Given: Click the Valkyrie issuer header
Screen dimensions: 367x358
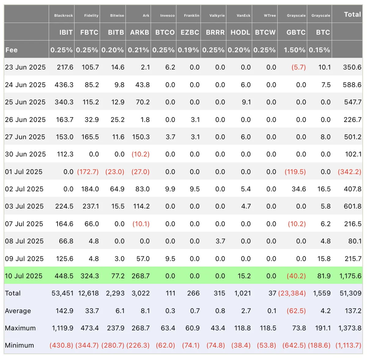Looking at the screenshot, I should pyautogui.click(x=217, y=15).
